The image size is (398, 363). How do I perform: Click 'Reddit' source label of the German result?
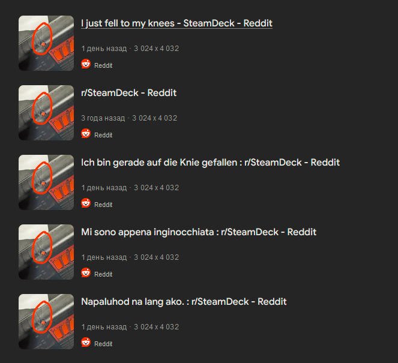(x=103, y=205)
